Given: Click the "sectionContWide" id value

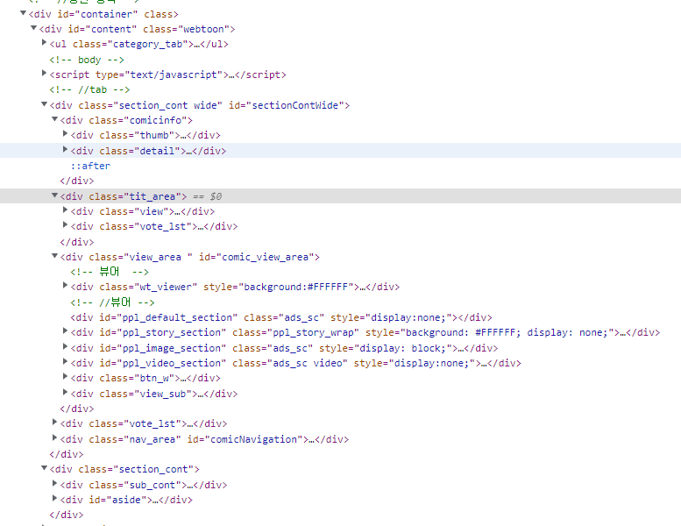Looking at the screenshot, I should coord(294,105).
